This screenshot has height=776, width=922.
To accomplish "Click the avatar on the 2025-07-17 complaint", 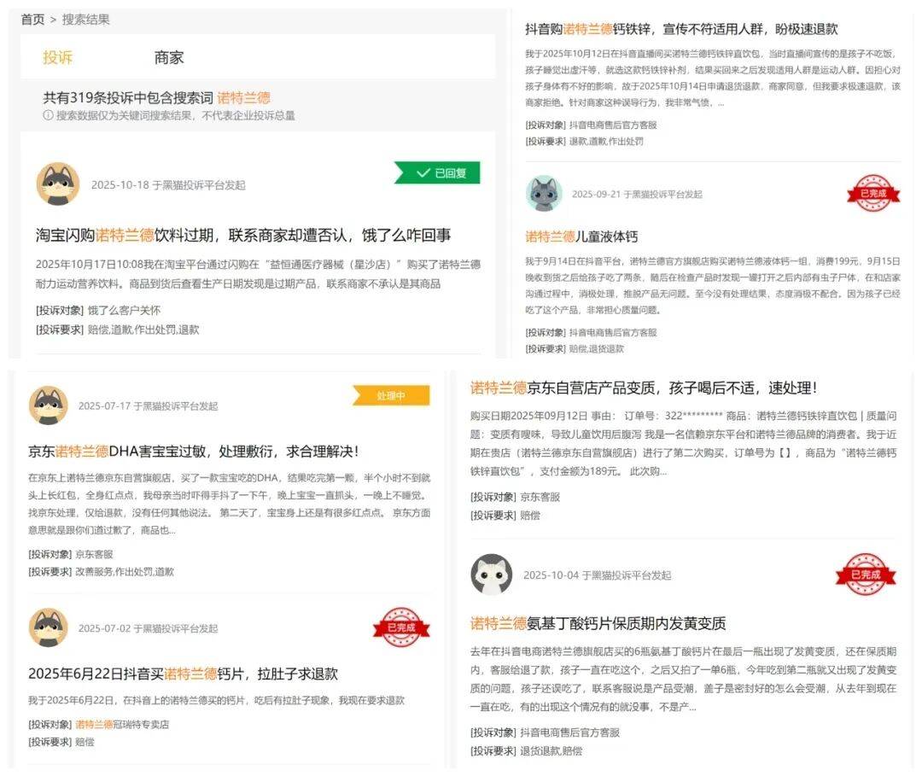I will pyautogui.click(x=49, y=406).
